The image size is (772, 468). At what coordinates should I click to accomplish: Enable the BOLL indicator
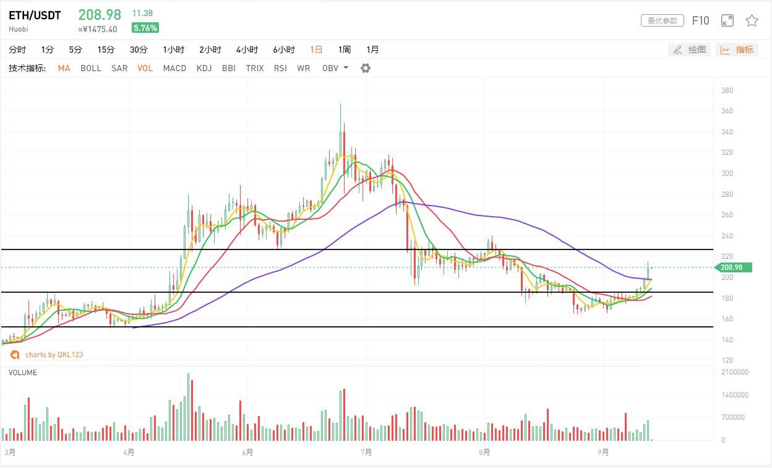pyautogui.click(x=91, y=68)
